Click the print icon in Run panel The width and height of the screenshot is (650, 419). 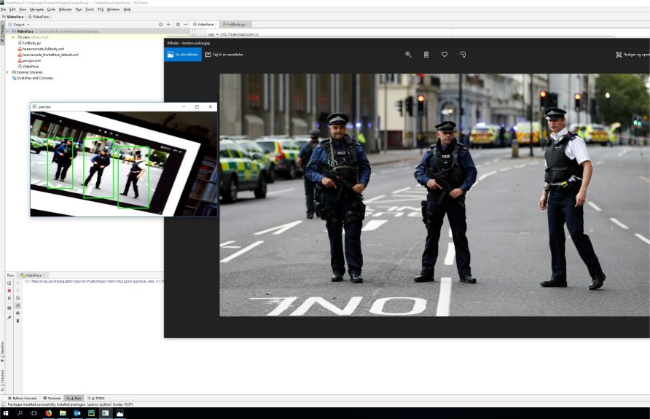[17, 313]
